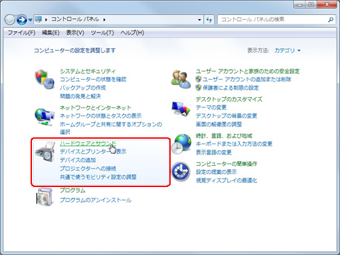Click 視覚ディスプレイの最適化 link
The width and height of the screenshot is (340, 255).
[226, 180]
